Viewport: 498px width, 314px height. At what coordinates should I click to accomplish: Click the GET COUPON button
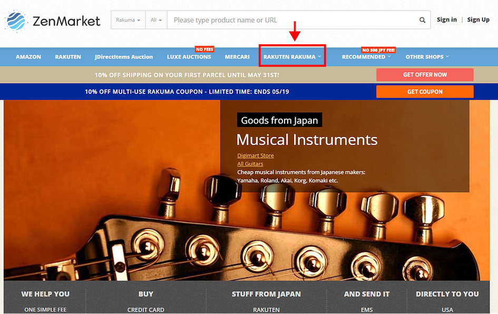pyautogui.click(x=425, y=92)
